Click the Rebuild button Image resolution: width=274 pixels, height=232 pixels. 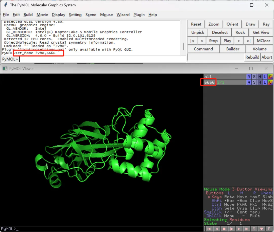click(252, 57)
